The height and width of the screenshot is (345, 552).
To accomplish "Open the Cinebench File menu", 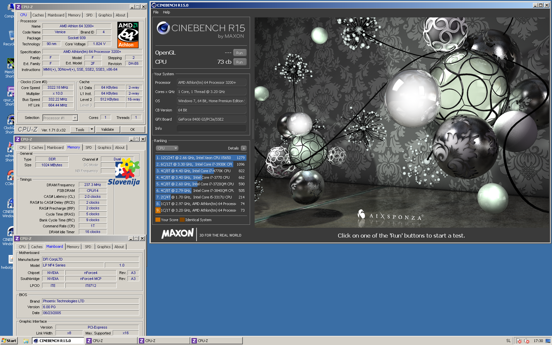I will click(156, 12).
